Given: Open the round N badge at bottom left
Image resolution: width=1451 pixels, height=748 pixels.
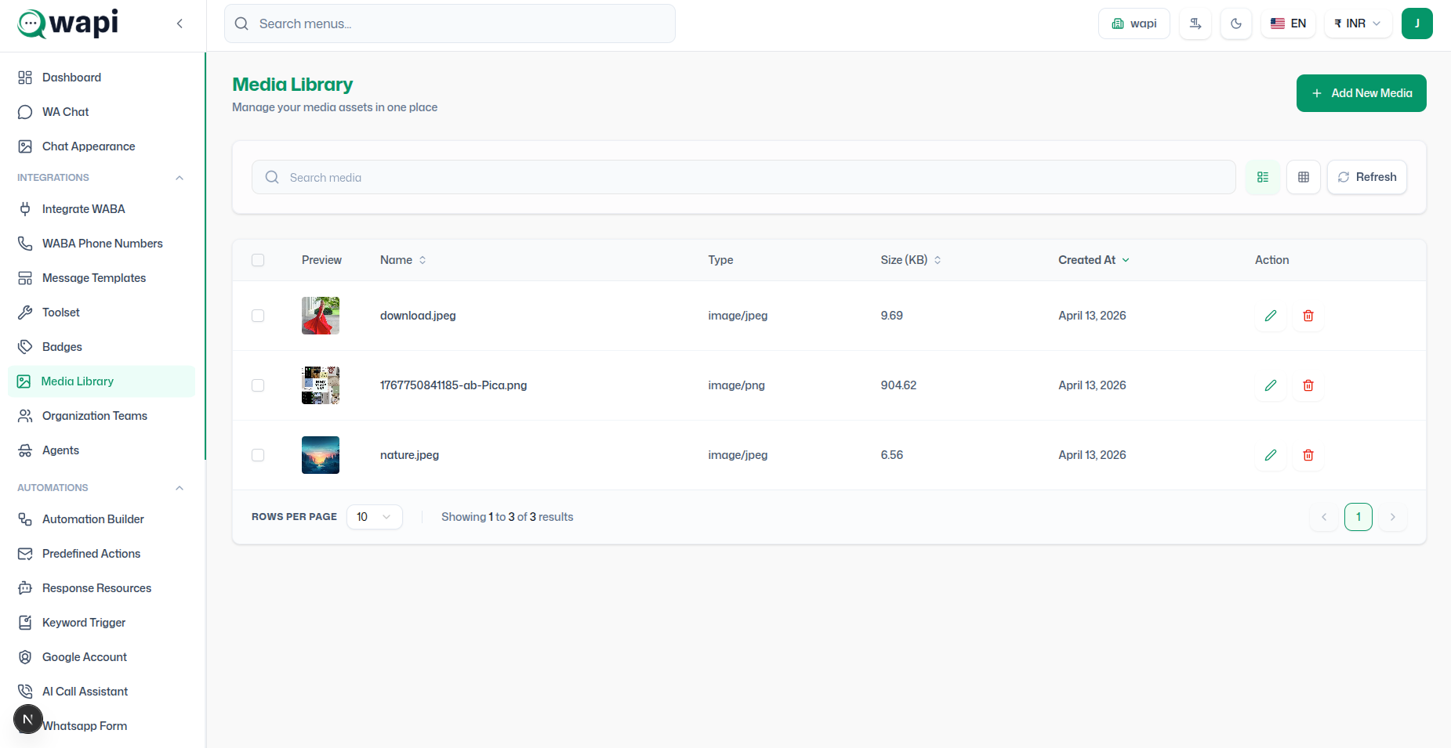Looking at the screenshot, I should pyautogui.click(x=28, y=719).
